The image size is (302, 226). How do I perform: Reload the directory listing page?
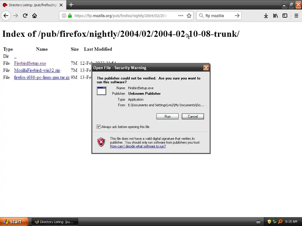point(25,16)
